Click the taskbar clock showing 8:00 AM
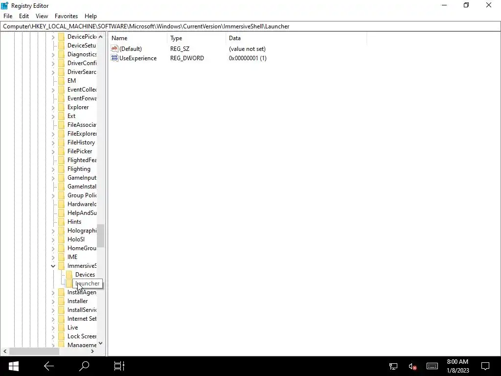This screenshot has height=376, width=501. click(x=457, y=366)
